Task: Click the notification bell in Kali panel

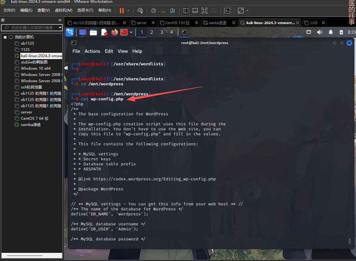Action: point(330,32)
